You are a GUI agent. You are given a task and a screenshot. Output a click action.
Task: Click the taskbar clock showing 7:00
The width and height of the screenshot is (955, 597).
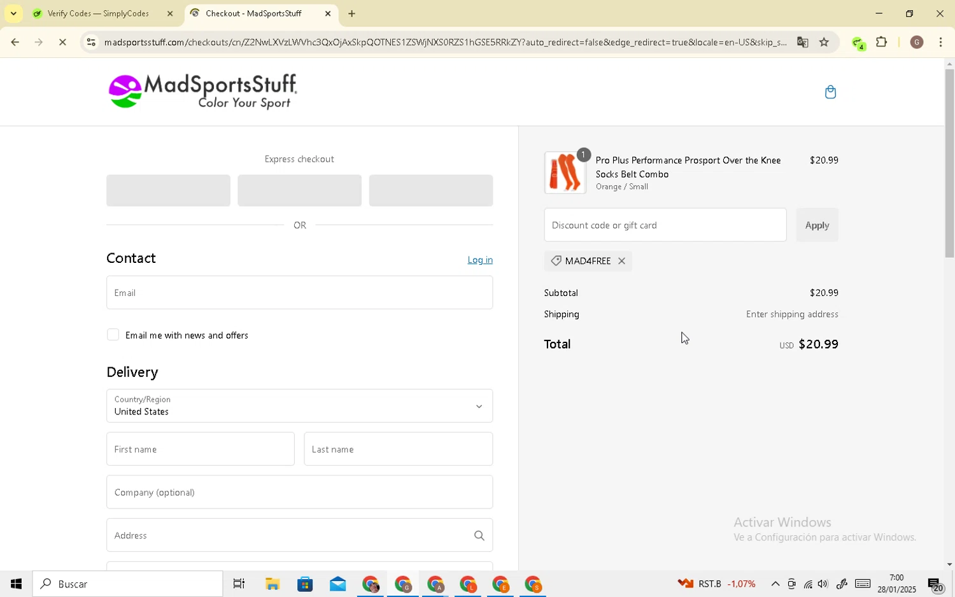pos(896,584)
